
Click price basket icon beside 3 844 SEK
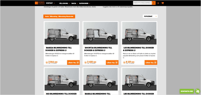pos(47,62)
